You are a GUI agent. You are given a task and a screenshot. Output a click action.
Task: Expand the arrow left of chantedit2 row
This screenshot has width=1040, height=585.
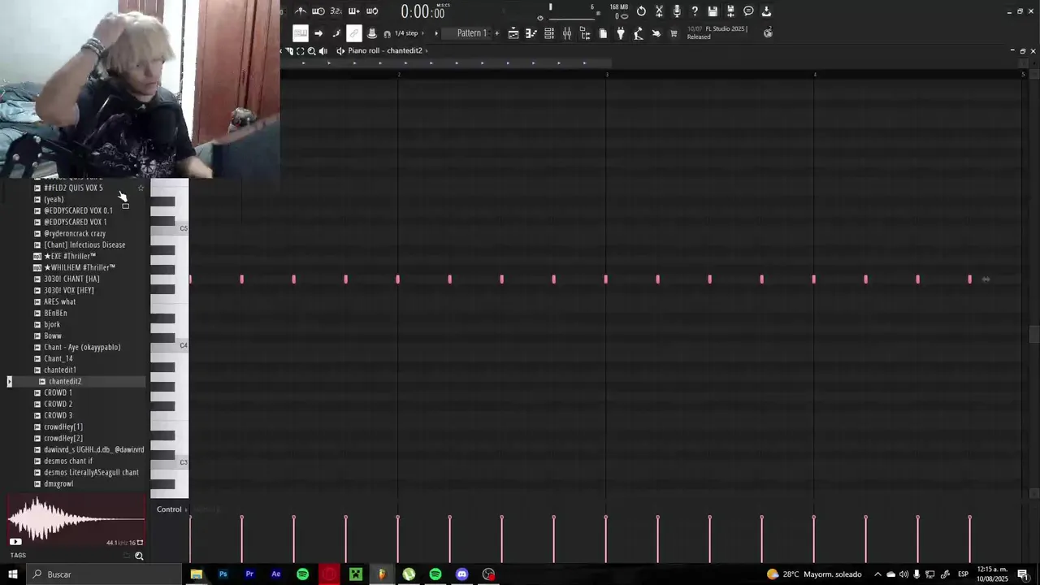pos(9,381)
